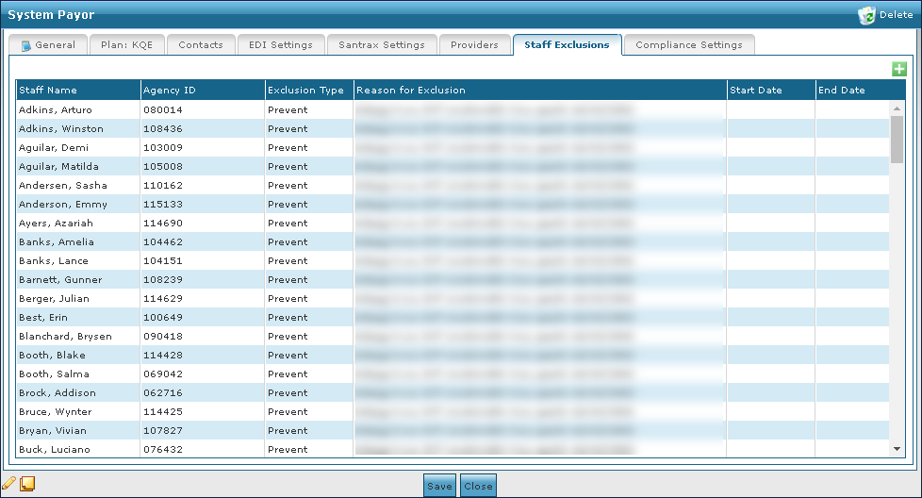Add a new staff exclusion with green plus
922x498 pixels.
pyautogui.click(x=898, y=69)
